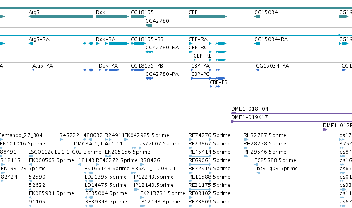Click the ESG0112c.B21.1_G02.3prime EST

tap(31, 156)
